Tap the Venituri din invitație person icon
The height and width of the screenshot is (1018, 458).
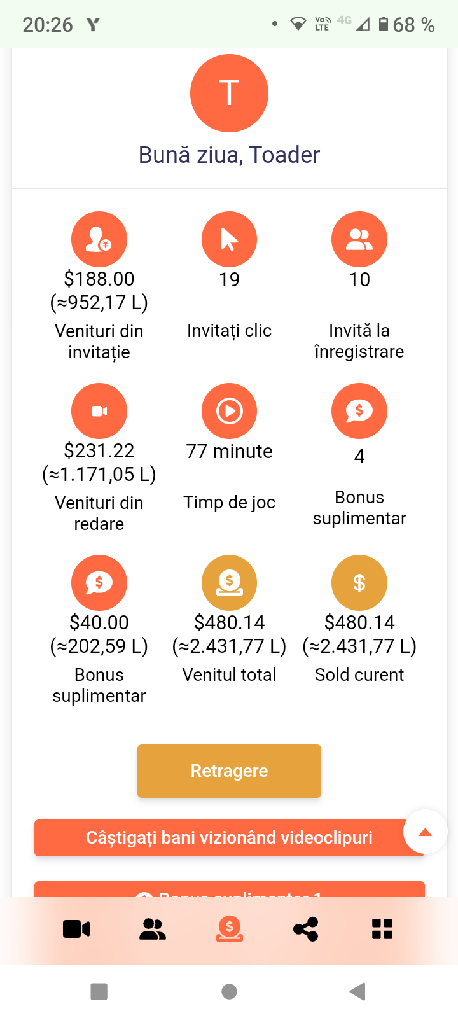pyautogui.click(x=99, y=239)
